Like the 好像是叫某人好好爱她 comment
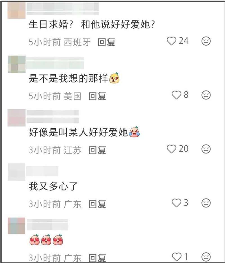Screen dimensions: 225x263 pos(171,149)
